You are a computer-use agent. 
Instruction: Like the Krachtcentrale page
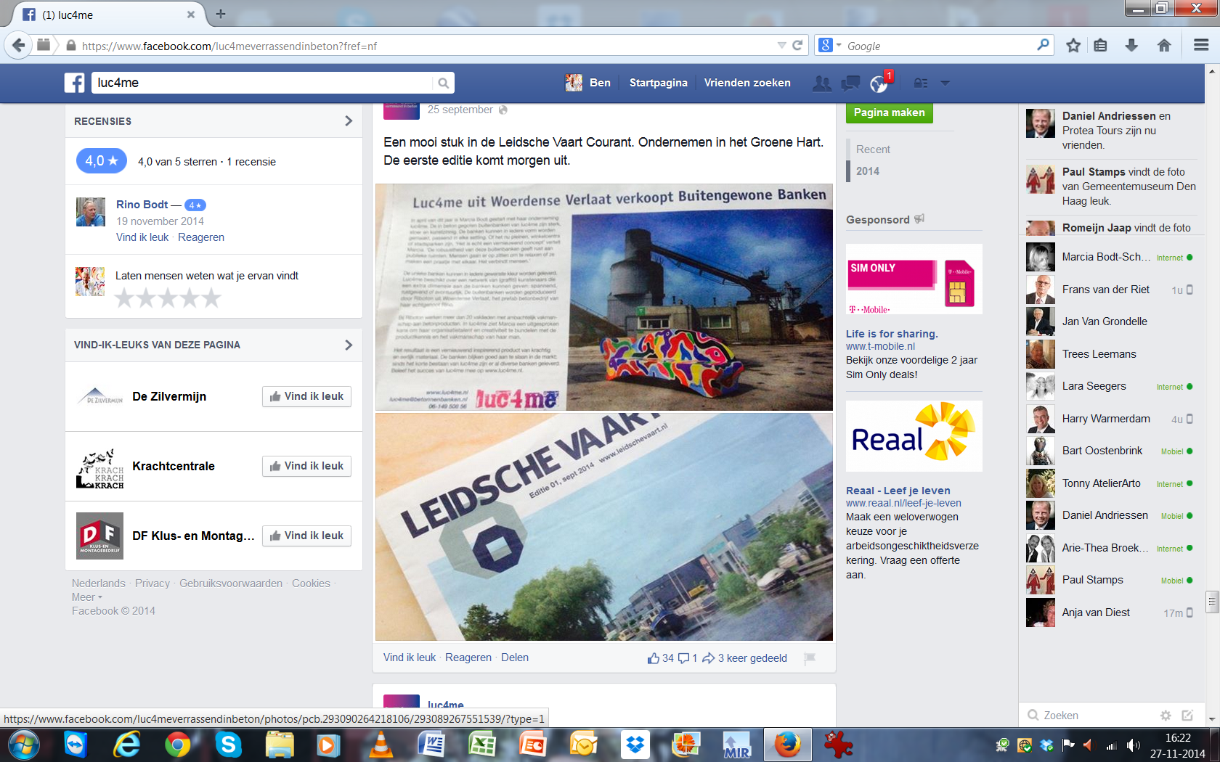[x=306, y=466]
